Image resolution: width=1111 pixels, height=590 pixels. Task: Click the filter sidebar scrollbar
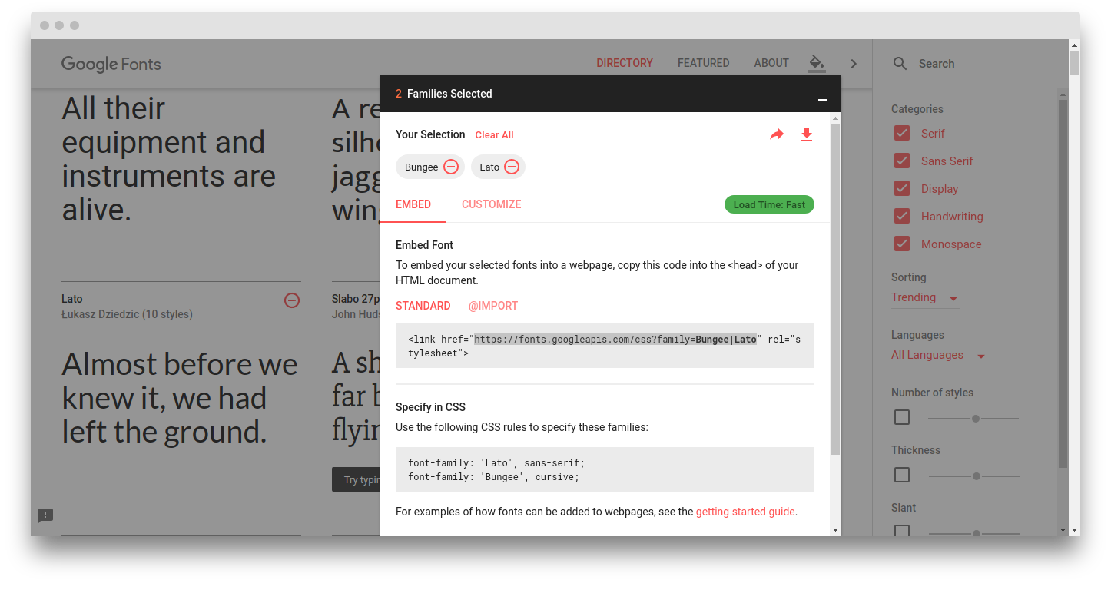[x=1063, y=284]
